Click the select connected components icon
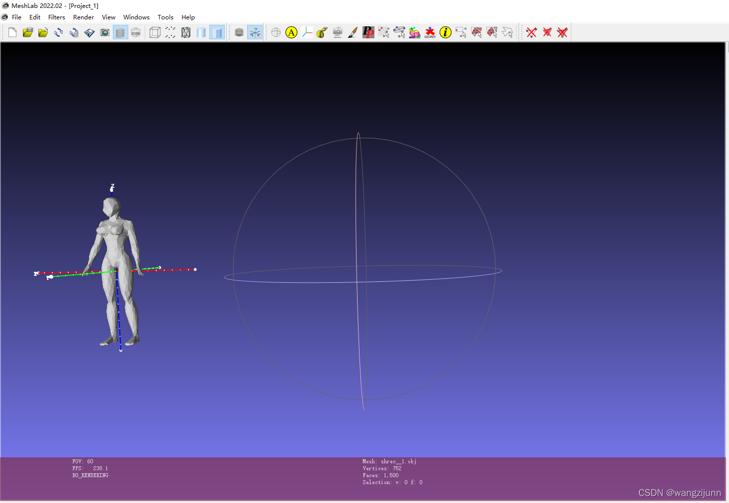This screenshot has height=503, width=729. pyautogui.click(x=384, y=32)
